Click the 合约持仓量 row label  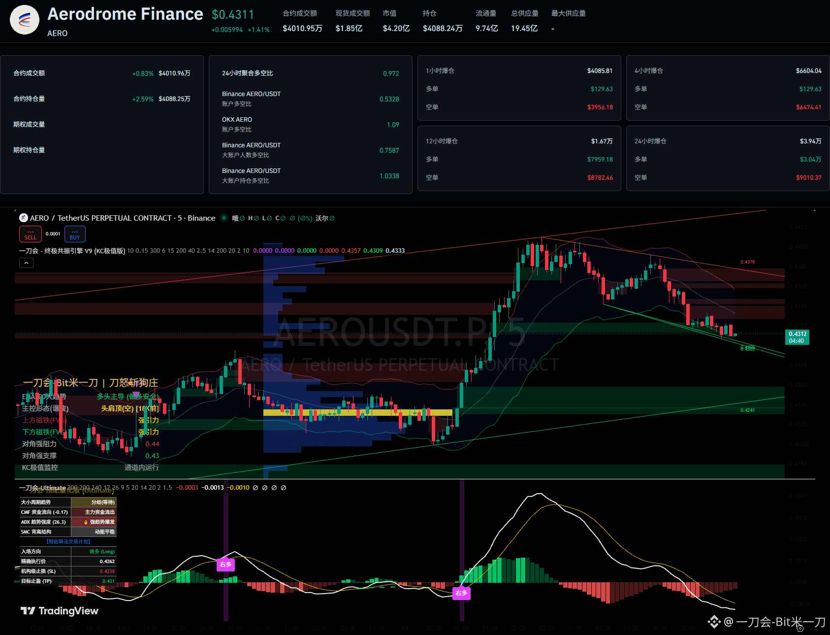click(x=29, y=99)
